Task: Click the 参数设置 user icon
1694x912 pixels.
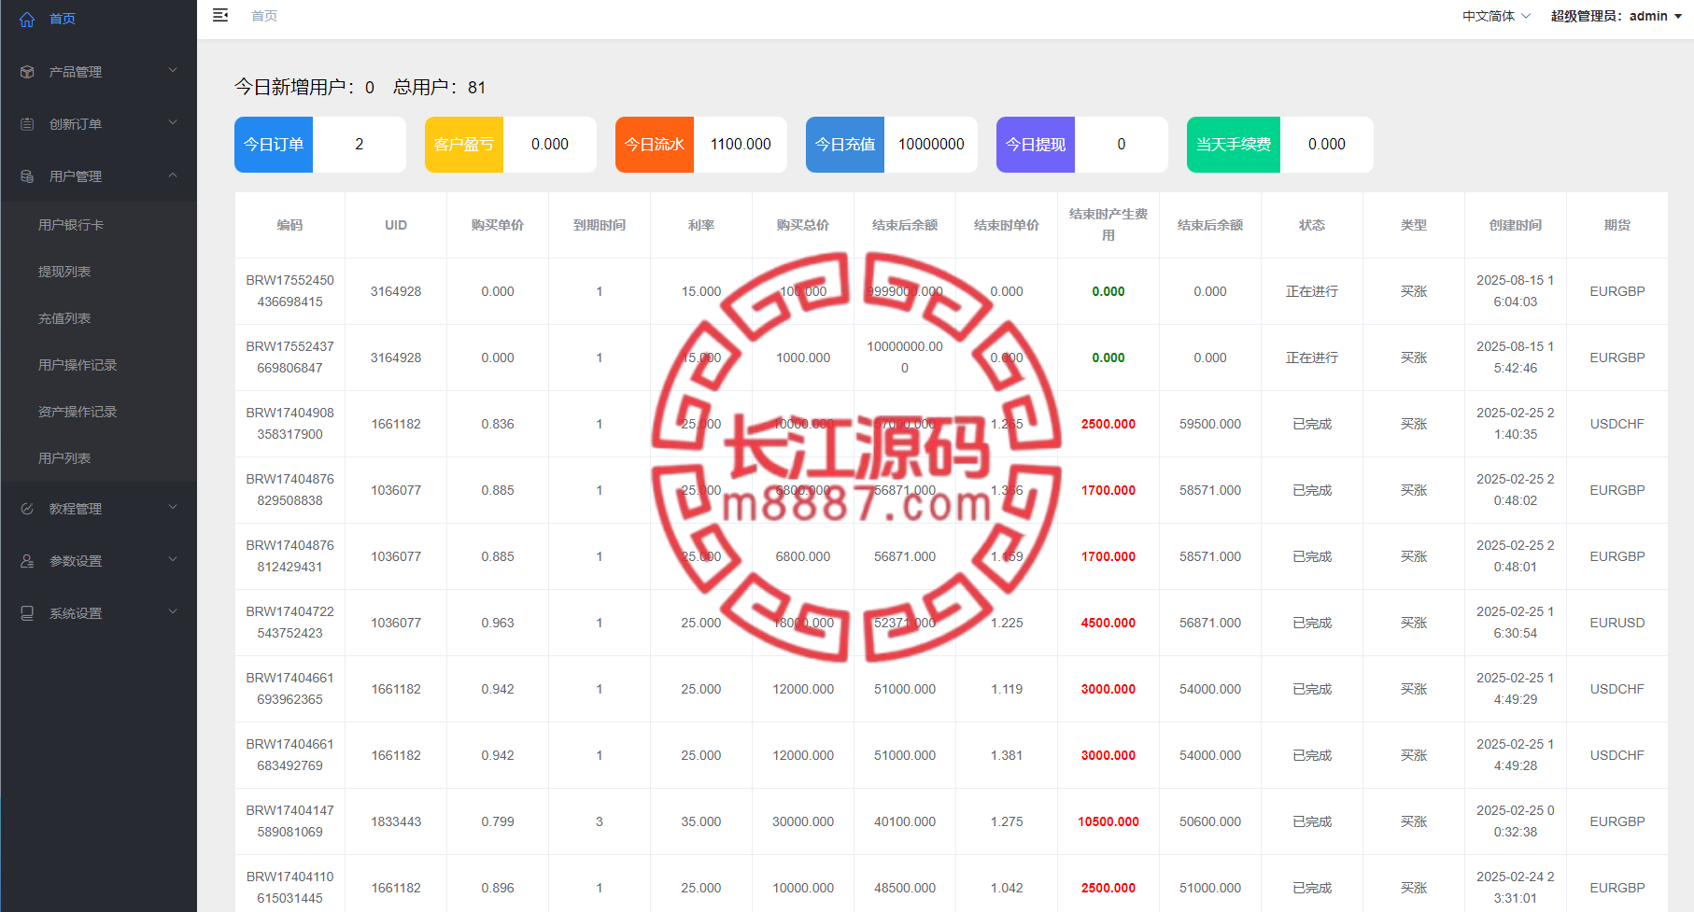Action: [x=27, y=561]
